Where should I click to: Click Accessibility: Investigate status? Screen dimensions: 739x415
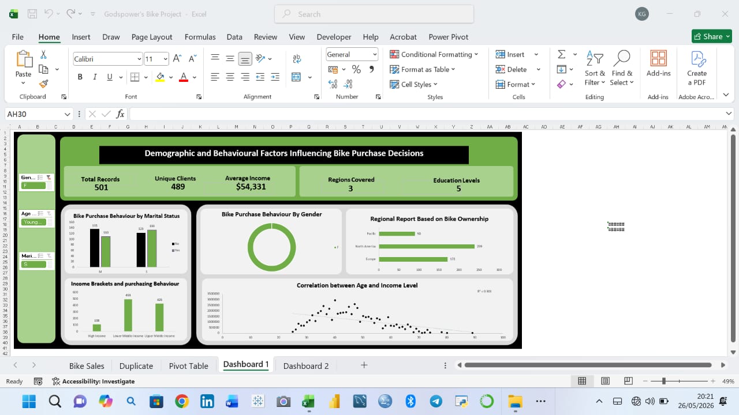pos(93,381)
